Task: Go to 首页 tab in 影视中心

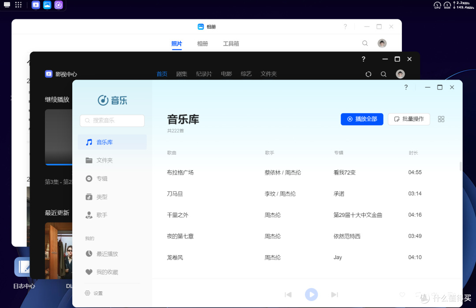Action: [162, 74]
